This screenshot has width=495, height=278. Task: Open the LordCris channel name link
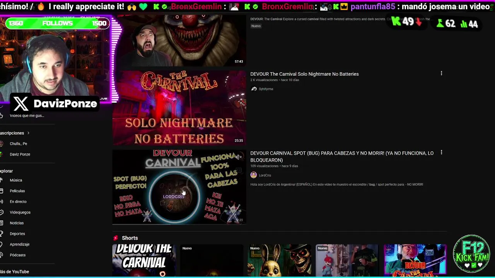pos(265,175)
